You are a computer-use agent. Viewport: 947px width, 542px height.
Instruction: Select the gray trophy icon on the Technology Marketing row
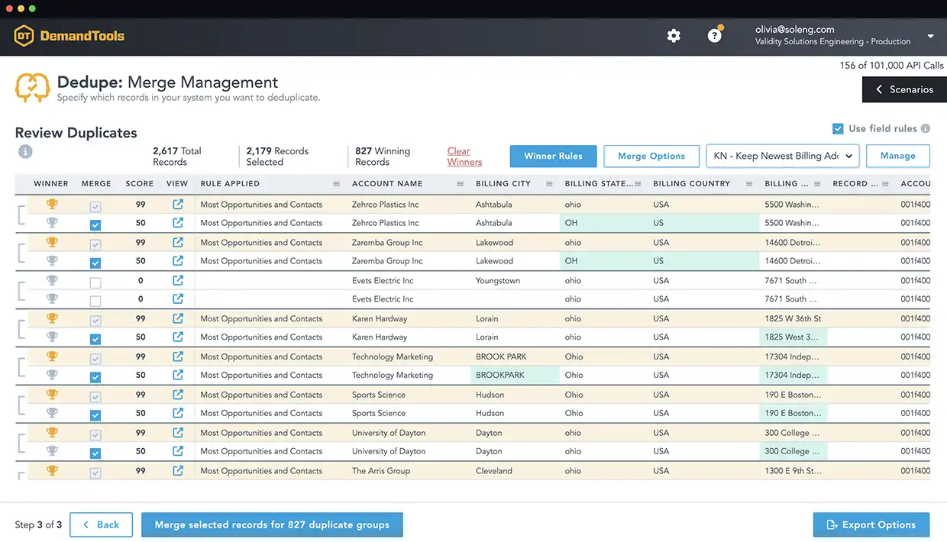pyautogui.click(x=52, y=375)
